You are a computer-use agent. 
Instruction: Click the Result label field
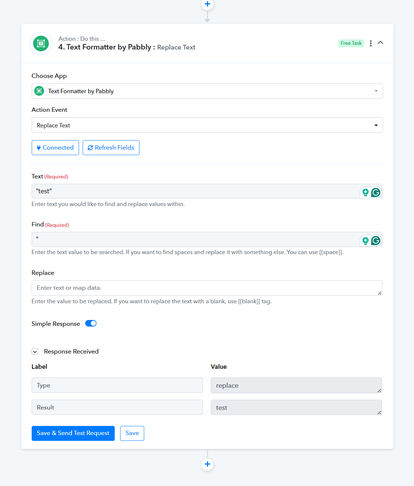[x=117, y=407]
